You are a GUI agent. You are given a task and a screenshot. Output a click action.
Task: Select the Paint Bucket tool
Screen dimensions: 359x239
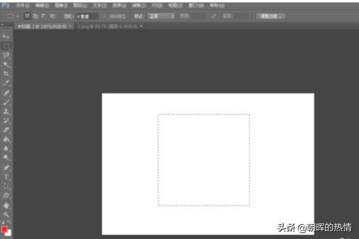coord(6,139)
